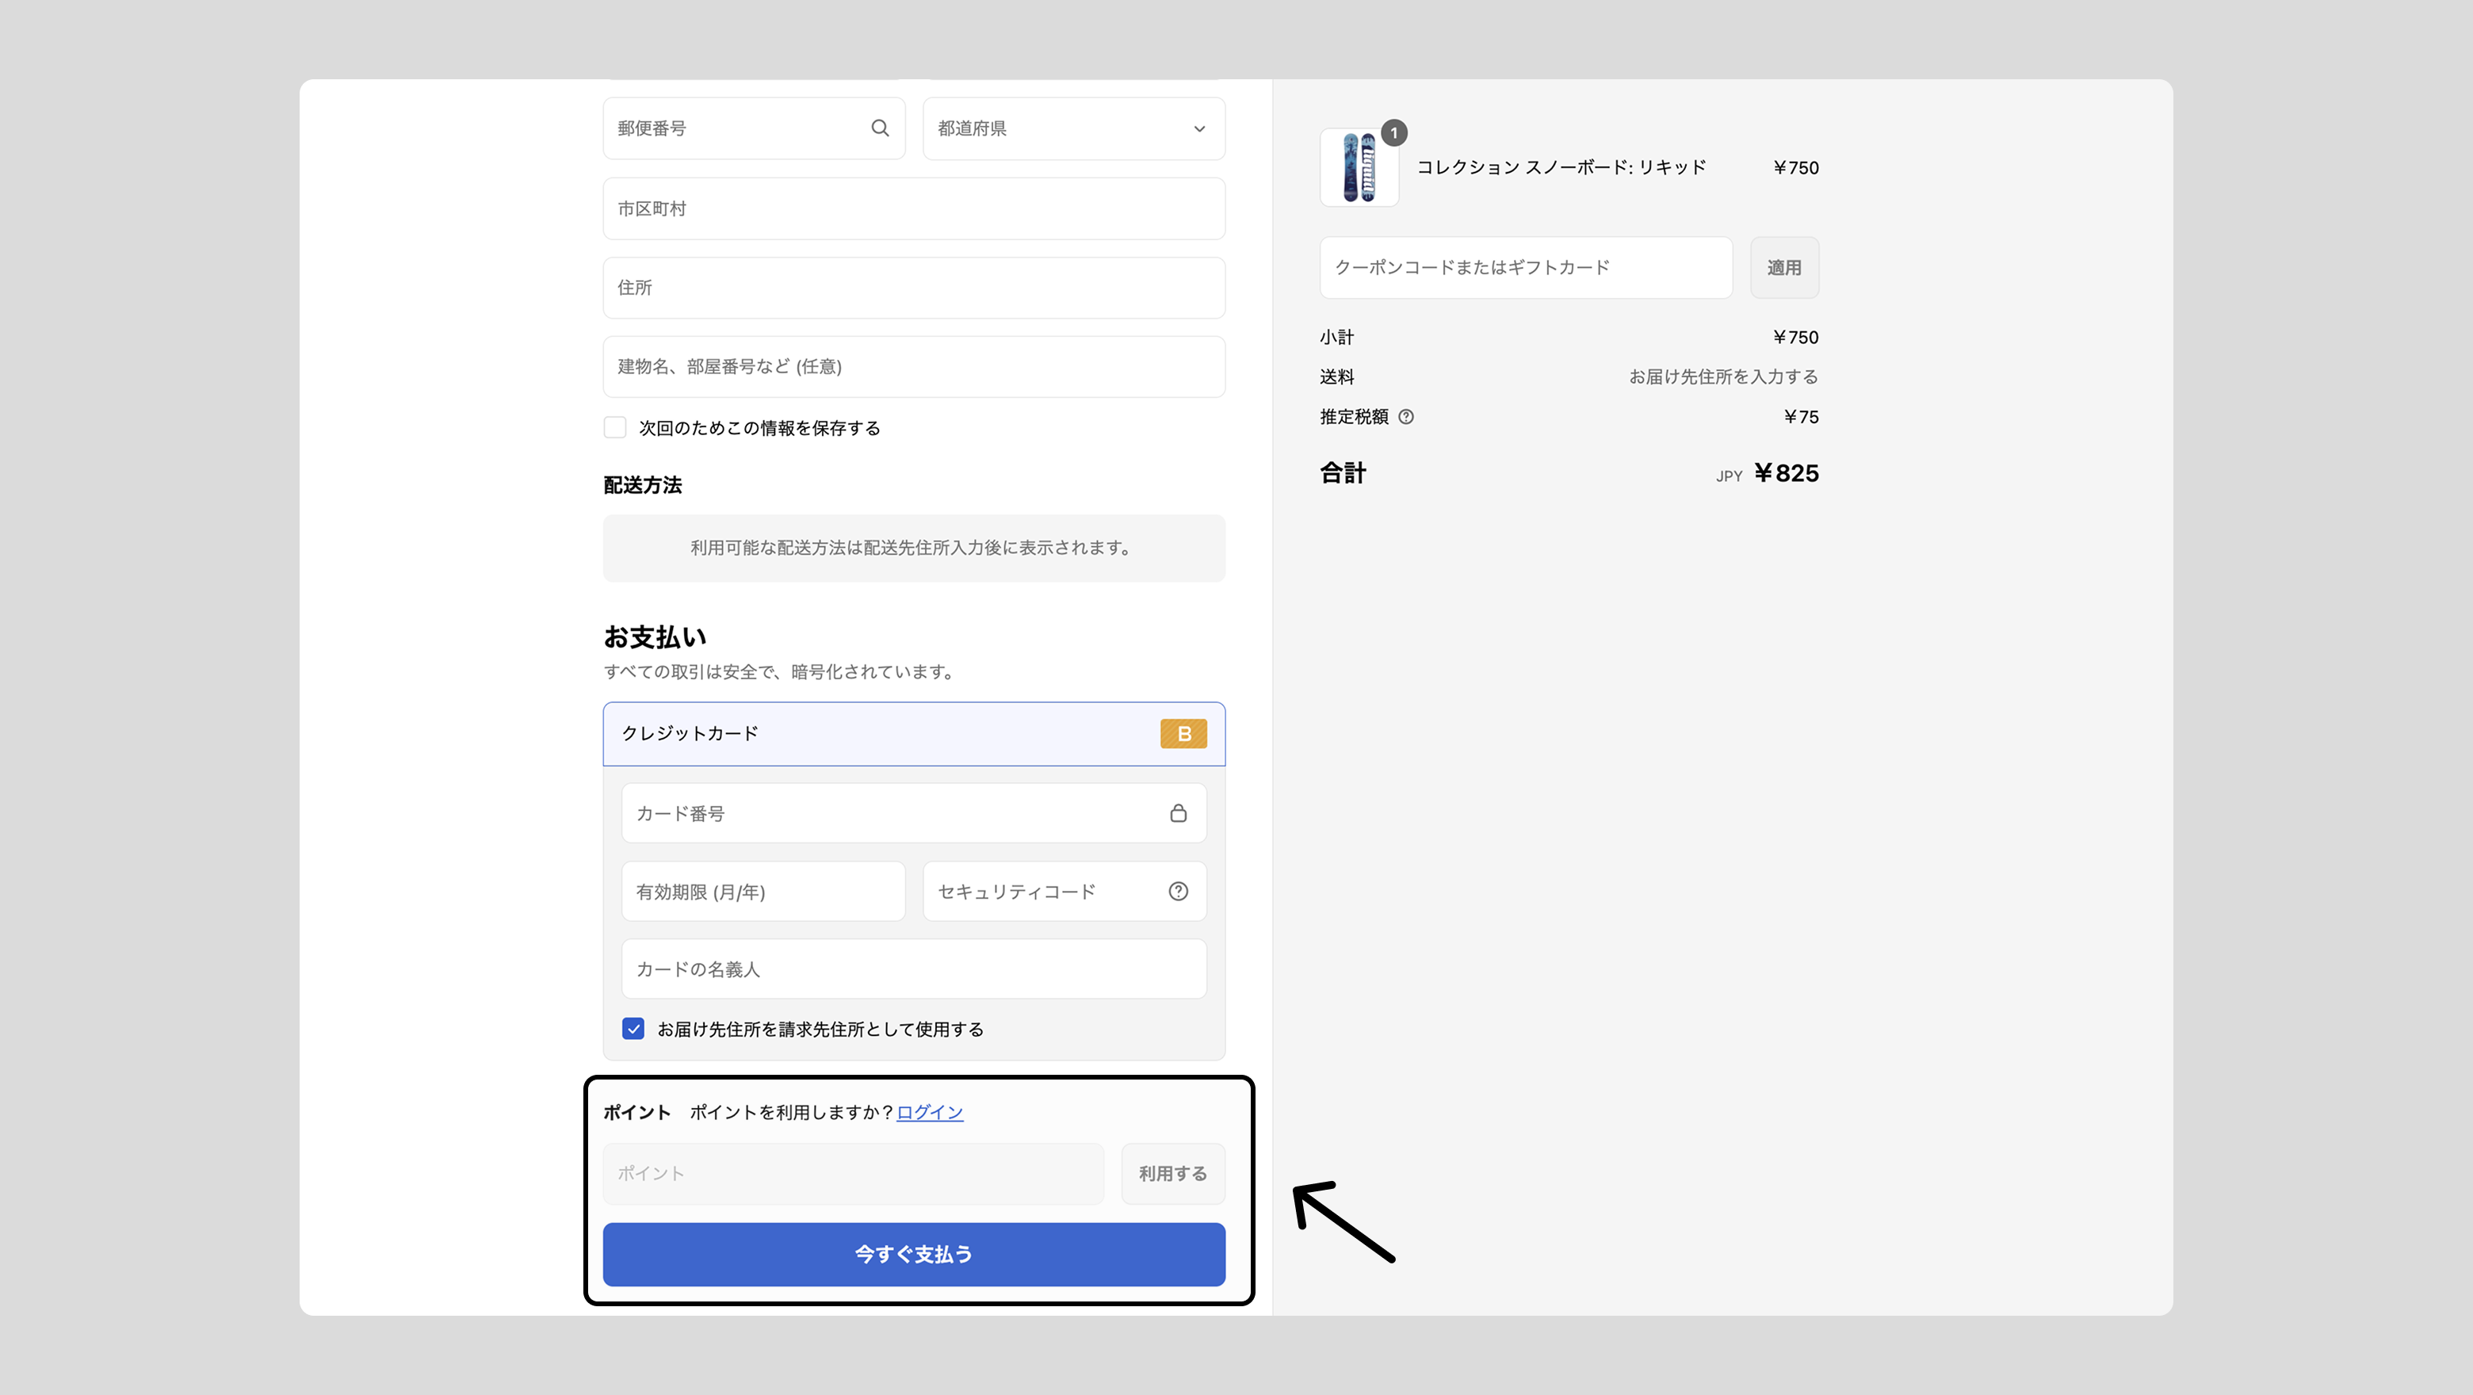Click the 利用する use points button
Viewport: 2473px width, 1395px height.
click(x=1172, y=1173)
